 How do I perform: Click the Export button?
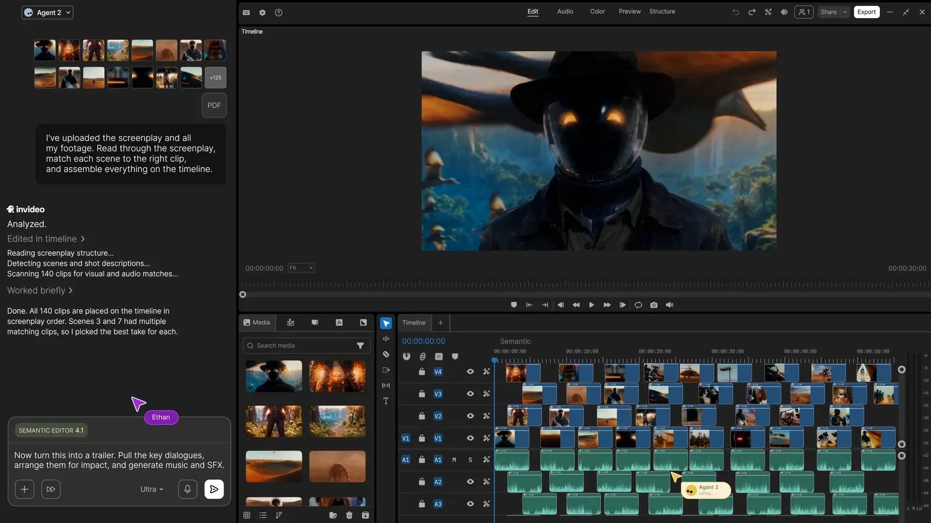coord(866,12)
